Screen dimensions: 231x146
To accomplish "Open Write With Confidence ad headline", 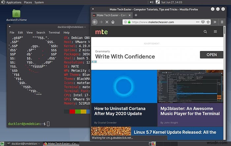I will point(125,56).
